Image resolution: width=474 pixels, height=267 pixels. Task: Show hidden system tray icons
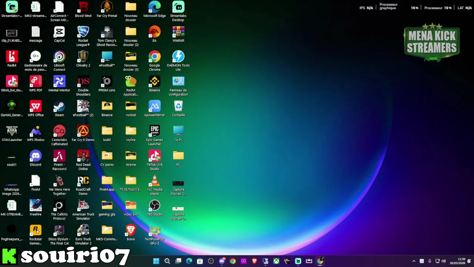[414, 261]
